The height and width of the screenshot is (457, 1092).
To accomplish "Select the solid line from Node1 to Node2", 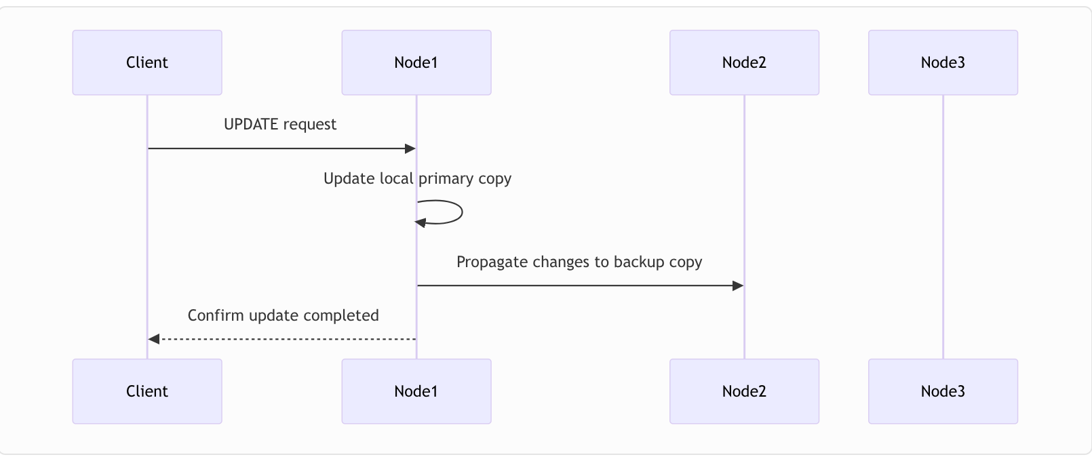I will (x=577, y=286).
